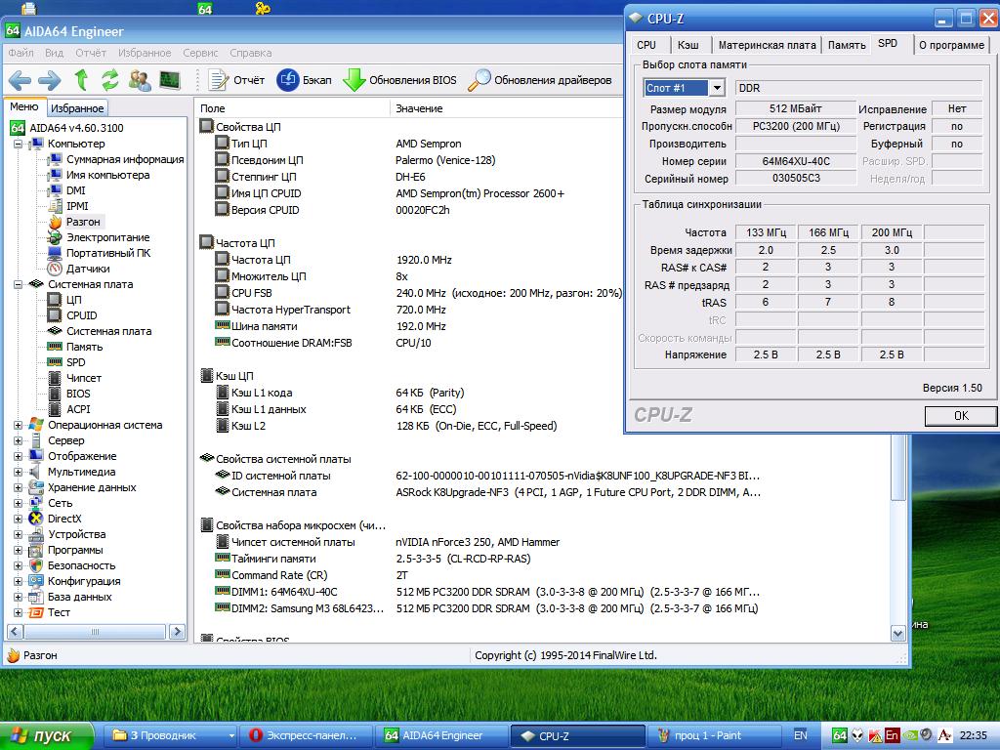
Task: Open Opera Экспресс-панель taskbar button
Action: pyautogui.click(x=306, y=735)
